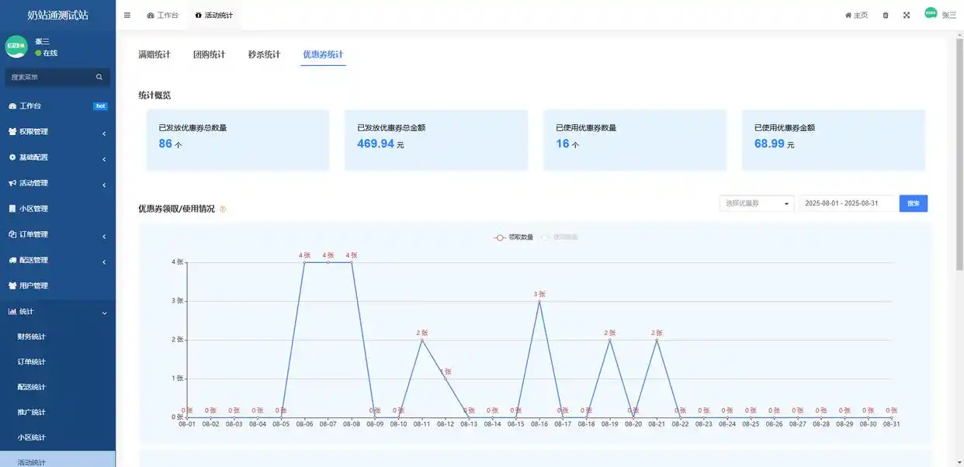The width and height of the screenshot is (964, 467).
Task: Expand the 订单管理 sidebar menu
Action: (x=57, y=234)
